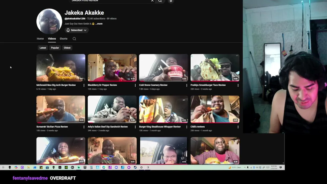The height and width of the screenshot is (184, 327).
Task: Click the Jakeka Akakke channel avatar
Action: pyautogui.click(x=49, y=21)
